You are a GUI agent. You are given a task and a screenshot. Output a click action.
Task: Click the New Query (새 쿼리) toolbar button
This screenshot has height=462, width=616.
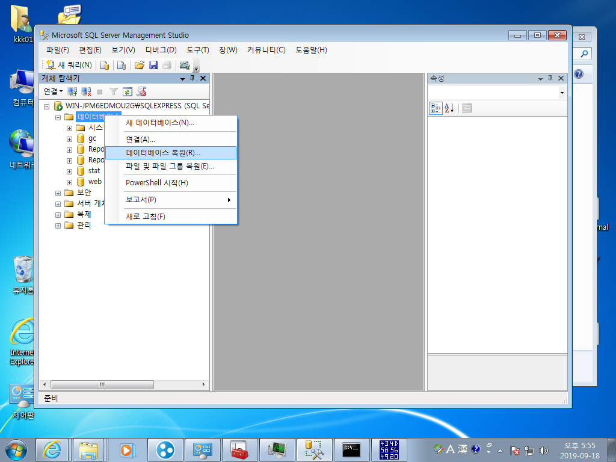click(x=69, y=65)
